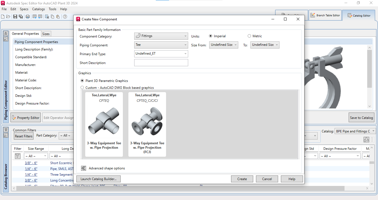This screenshot has width=378, height=200.
Task: Open the Size From dropdown
Action: point(224,45)
